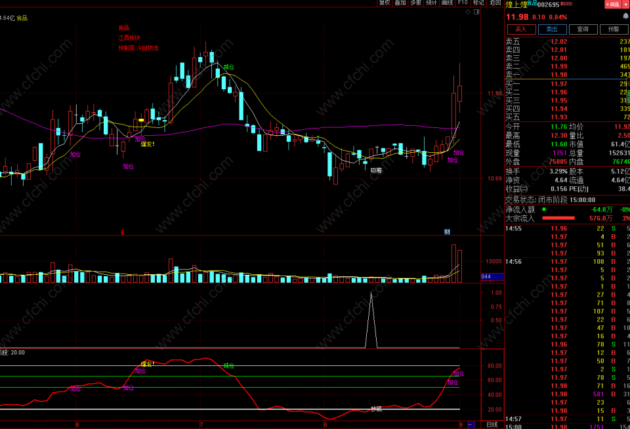
Task: Click the 卖一 row price 11.98
Action: 559,75
